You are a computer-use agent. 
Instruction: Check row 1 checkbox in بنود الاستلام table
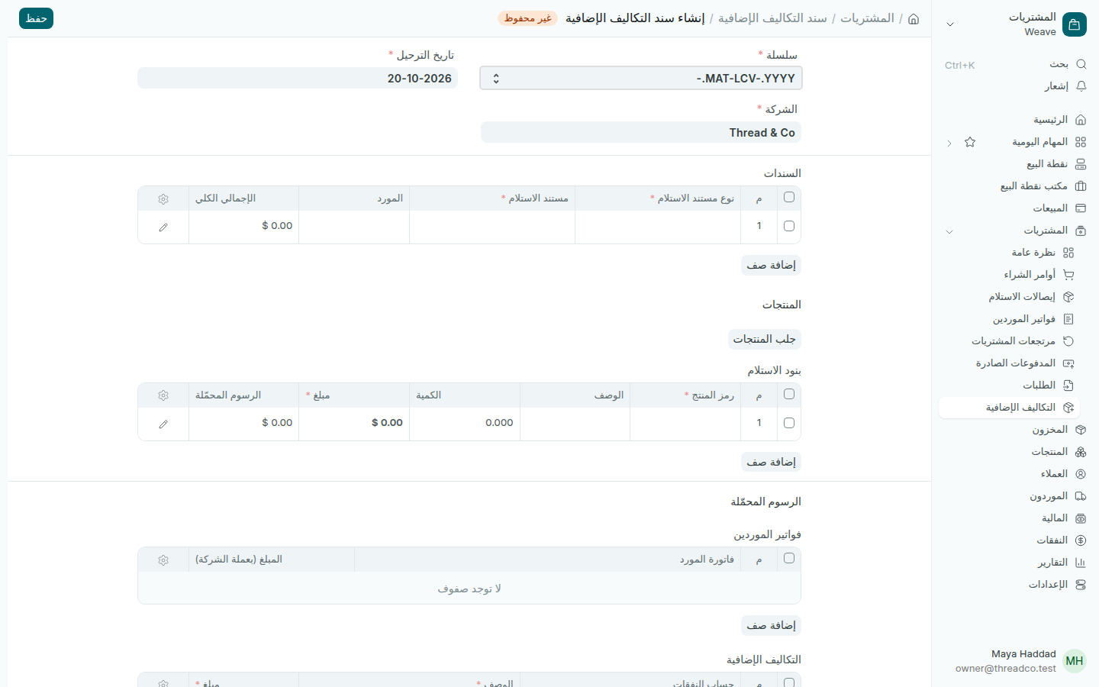click(x=789, y=423)
